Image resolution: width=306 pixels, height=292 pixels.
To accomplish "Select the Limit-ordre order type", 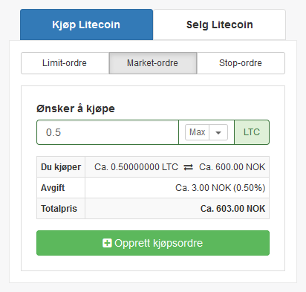I will tap(65, 63).
